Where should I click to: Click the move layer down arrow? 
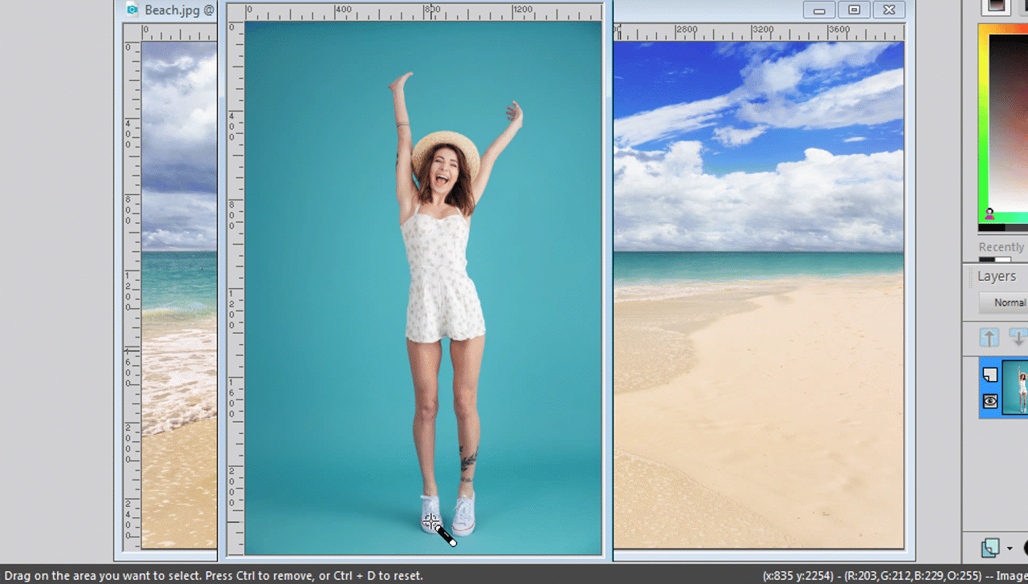click(x=1018, y=338)
